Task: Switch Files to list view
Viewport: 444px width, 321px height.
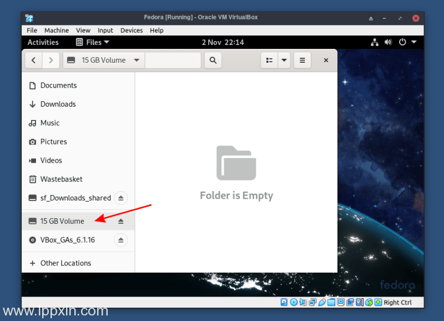Action: 269,60
